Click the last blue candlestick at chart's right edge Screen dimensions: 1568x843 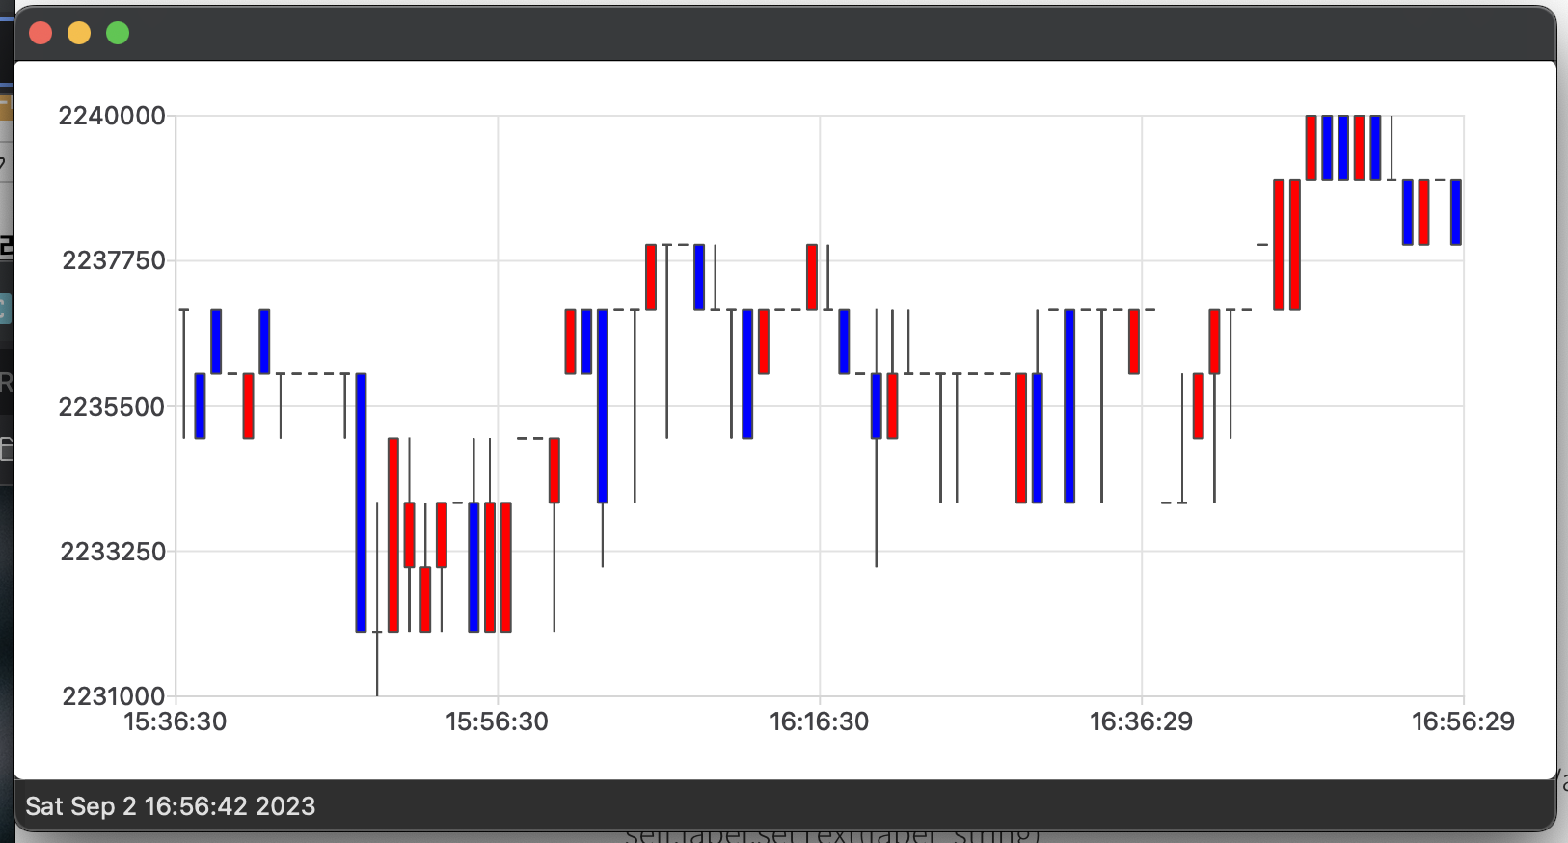coord(1456,212)
